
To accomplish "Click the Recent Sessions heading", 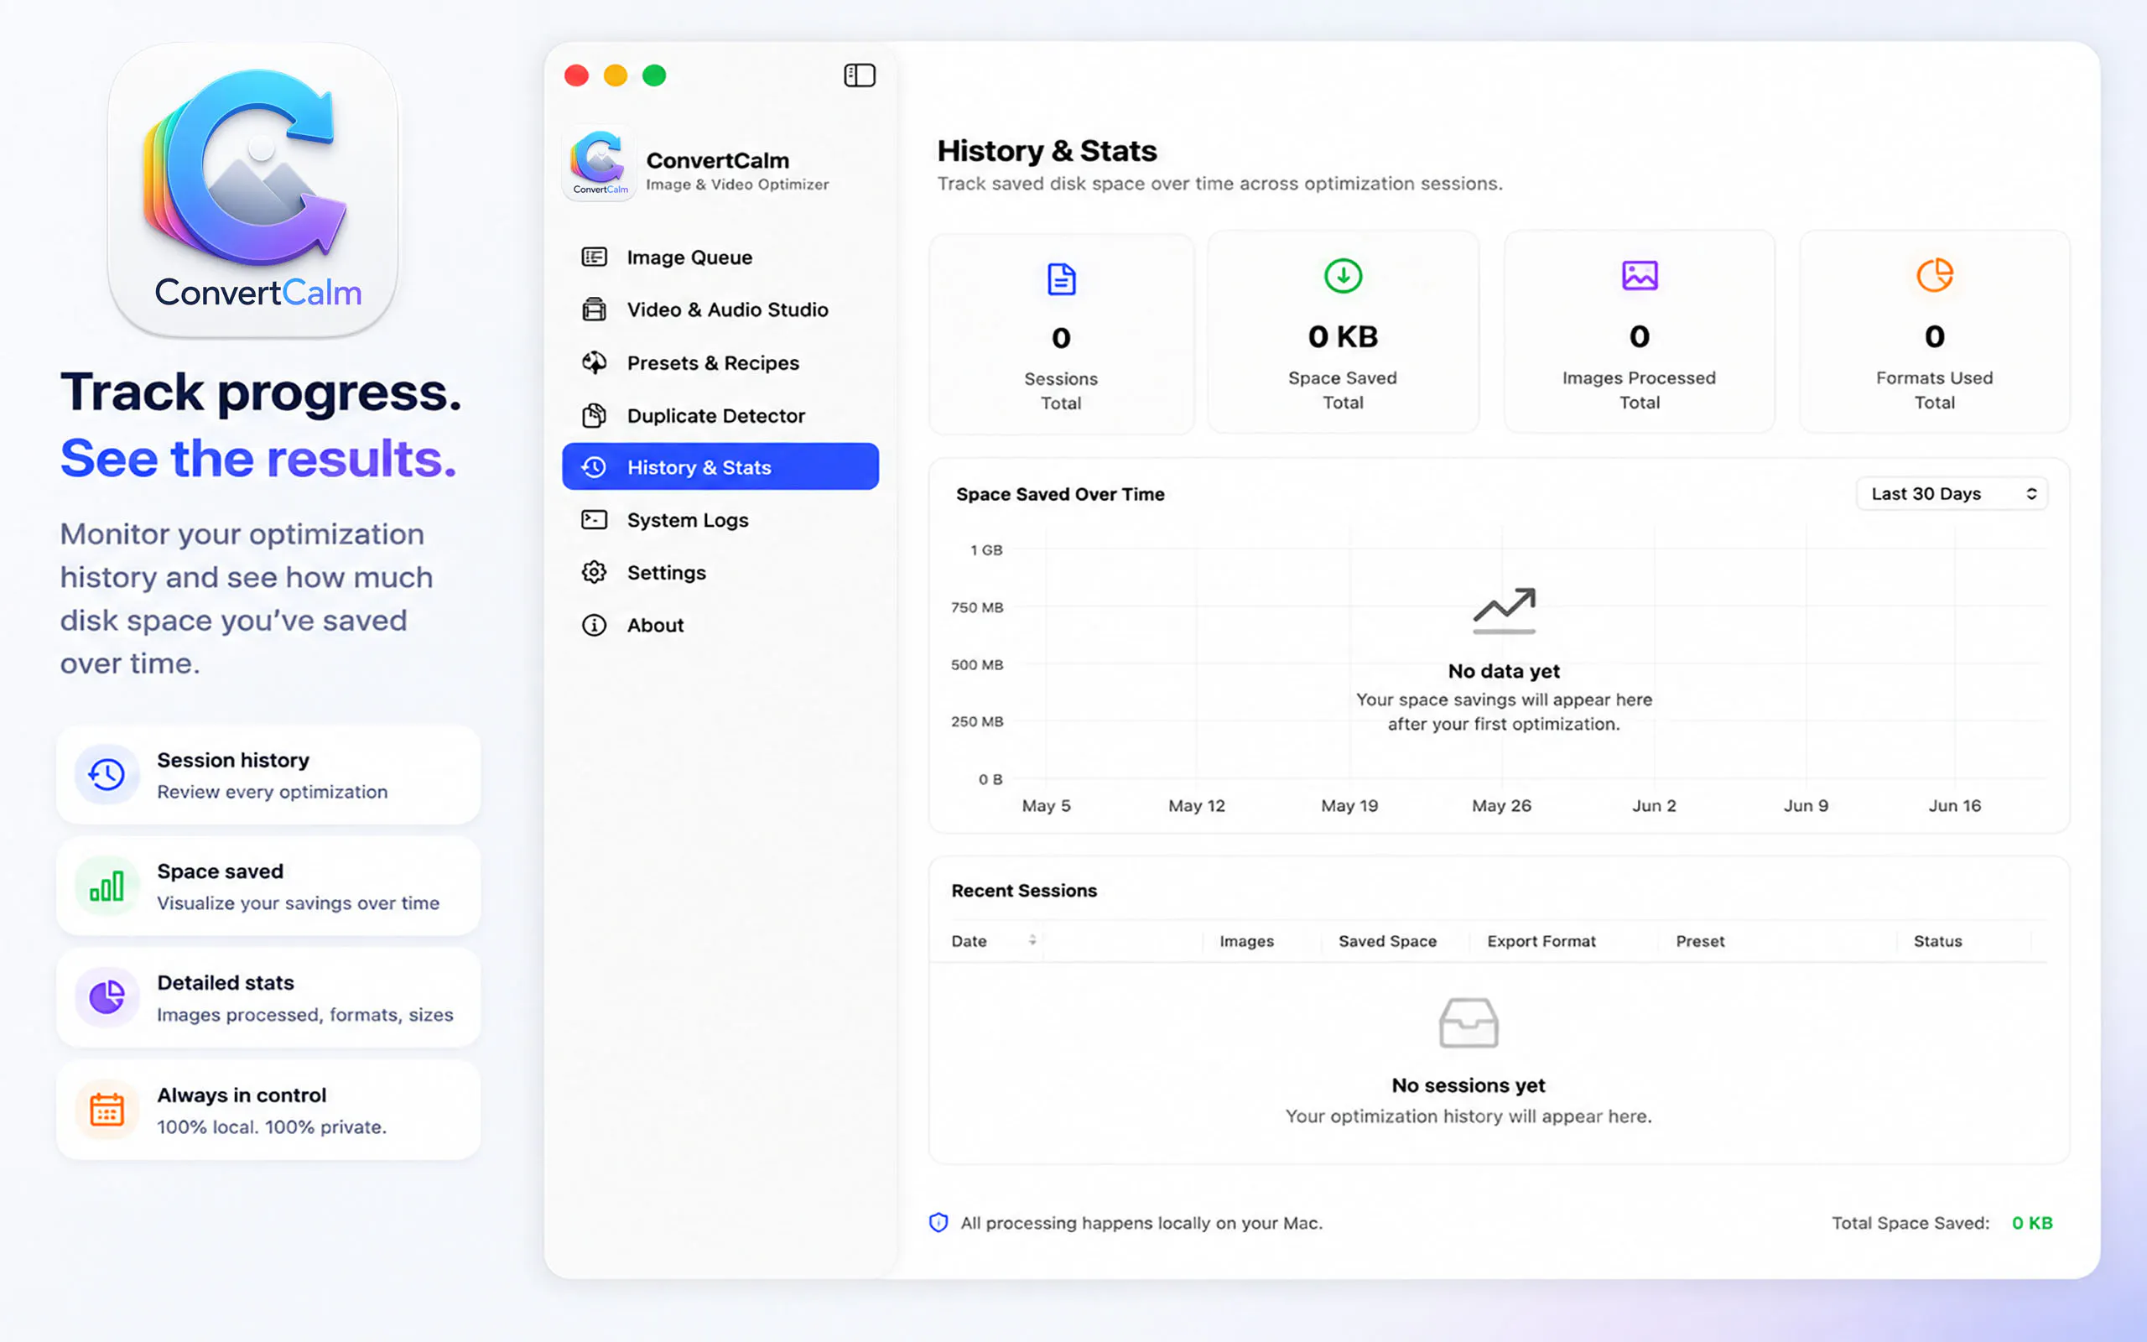I will tap(1024, 890).
